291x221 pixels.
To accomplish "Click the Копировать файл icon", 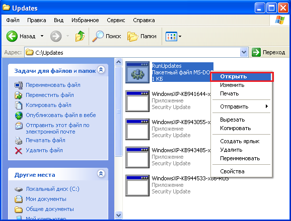I will (x=19, y=105).
